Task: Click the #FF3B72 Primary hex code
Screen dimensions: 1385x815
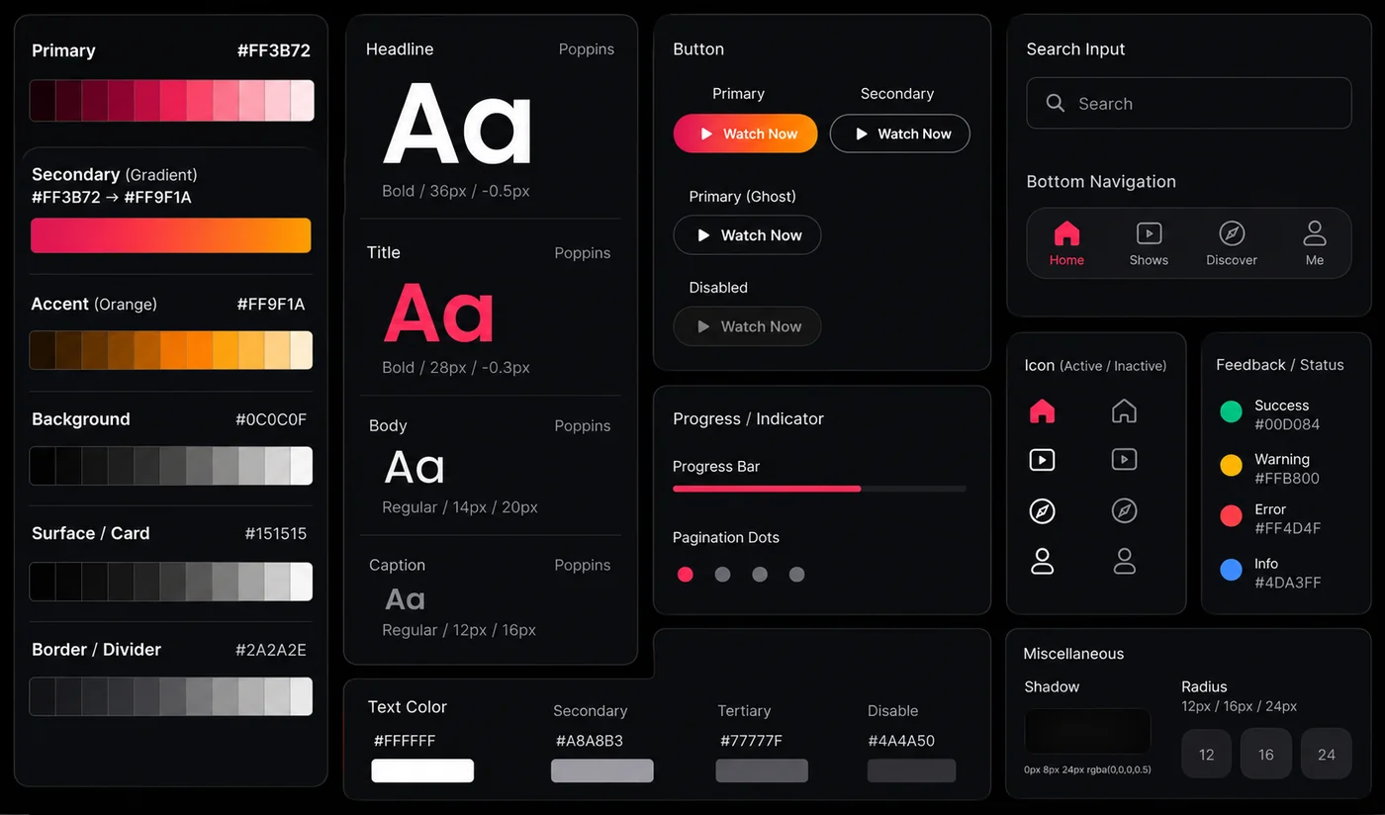Action: pos(274,50)
